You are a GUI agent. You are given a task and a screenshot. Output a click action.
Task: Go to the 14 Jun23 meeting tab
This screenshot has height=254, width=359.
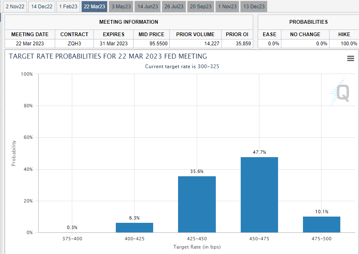[148, 7]
